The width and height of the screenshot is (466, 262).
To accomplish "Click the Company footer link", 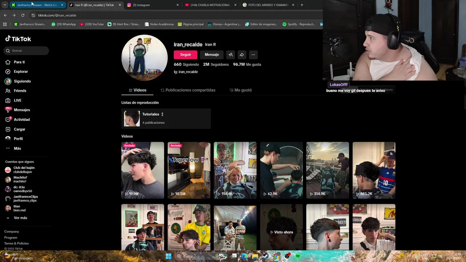I will click(12, 231).
